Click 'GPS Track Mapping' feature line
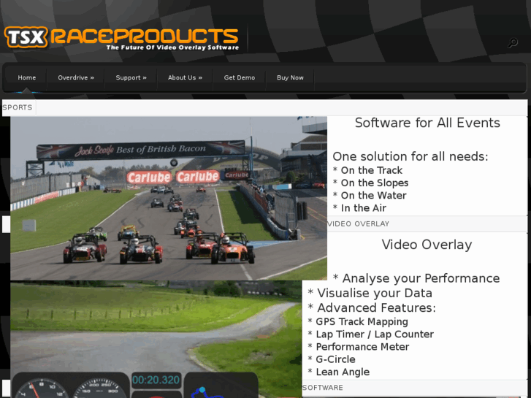The height and width of the screenshot is (398, 531). click(x=358, y=321)
